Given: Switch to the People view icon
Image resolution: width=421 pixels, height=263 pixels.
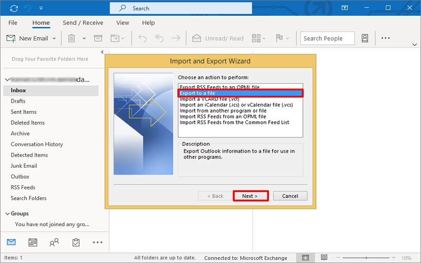Looking at the screenshot, I should point(54,242).
